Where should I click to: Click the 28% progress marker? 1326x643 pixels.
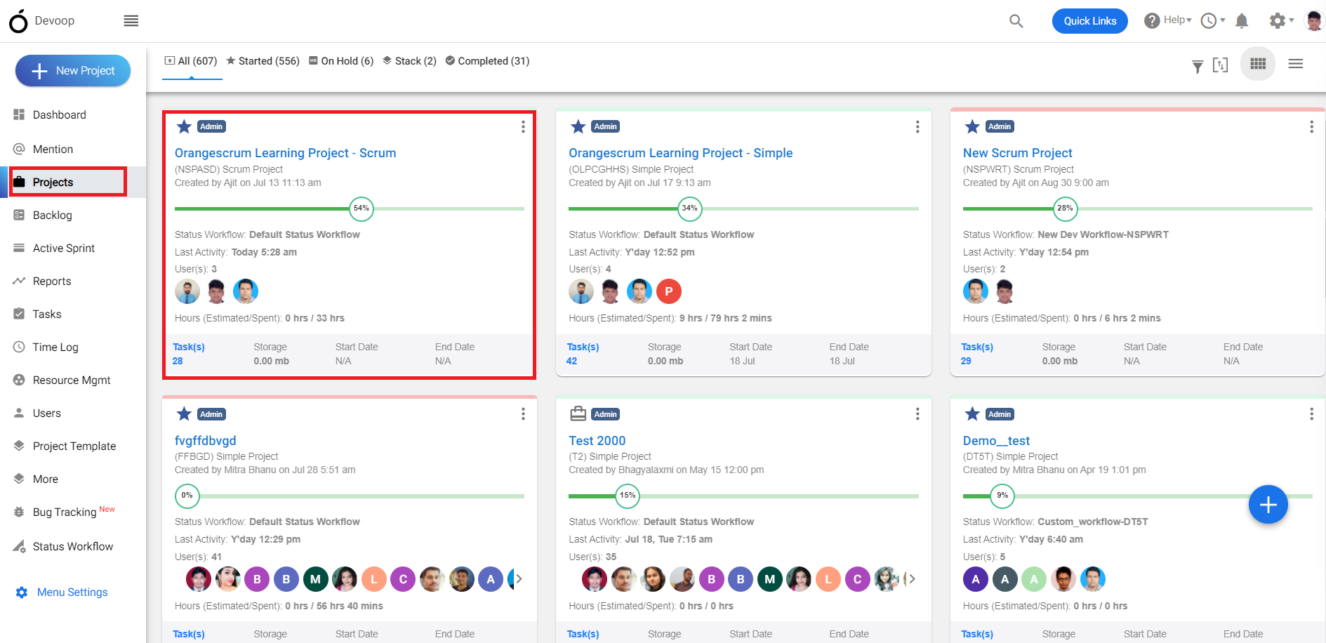point(1065,208)
